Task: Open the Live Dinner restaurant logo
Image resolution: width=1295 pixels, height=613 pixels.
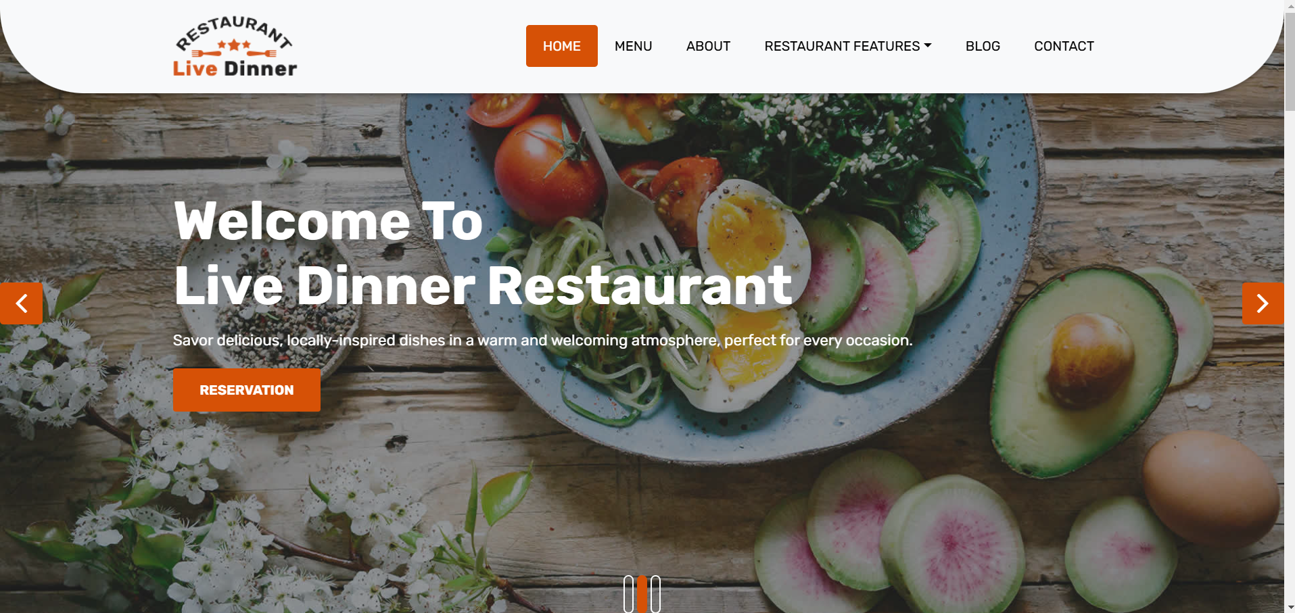Action: click(x=235, y=46)
